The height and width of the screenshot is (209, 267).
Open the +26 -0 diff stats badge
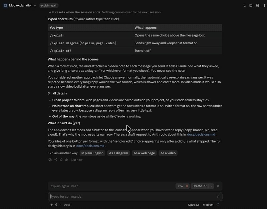tap(182, 186)
